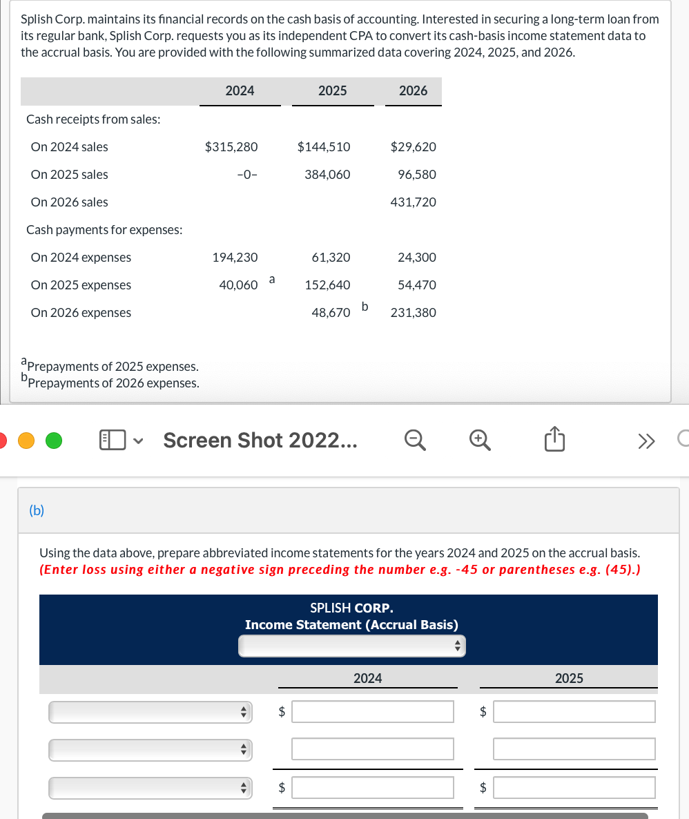
Task: Open the second row account dropdown
Action: (x=151, y=750)
